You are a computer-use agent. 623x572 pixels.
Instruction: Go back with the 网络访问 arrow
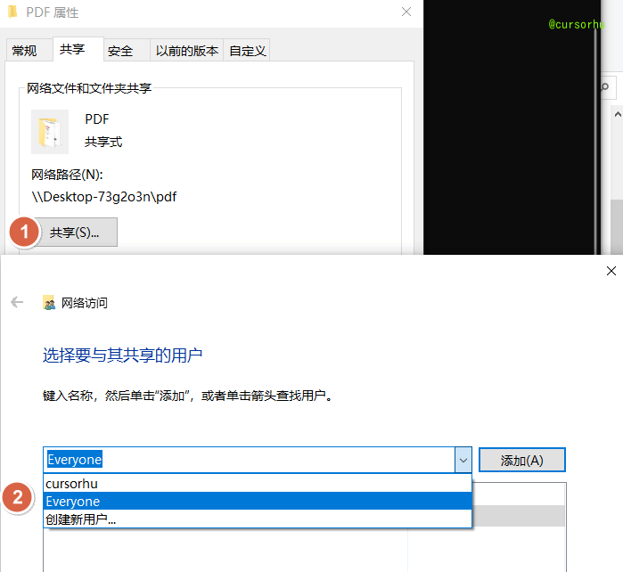(x=17, y=302)
